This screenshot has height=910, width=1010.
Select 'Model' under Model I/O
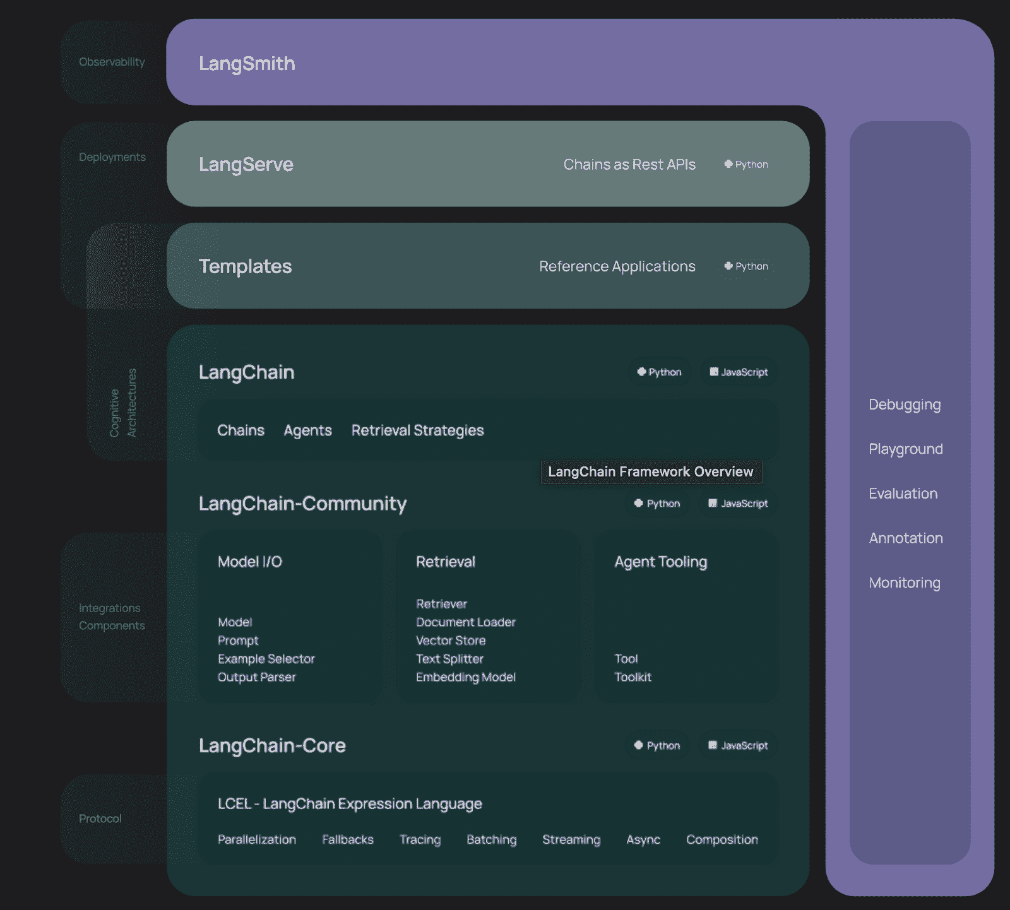(235, 622)
